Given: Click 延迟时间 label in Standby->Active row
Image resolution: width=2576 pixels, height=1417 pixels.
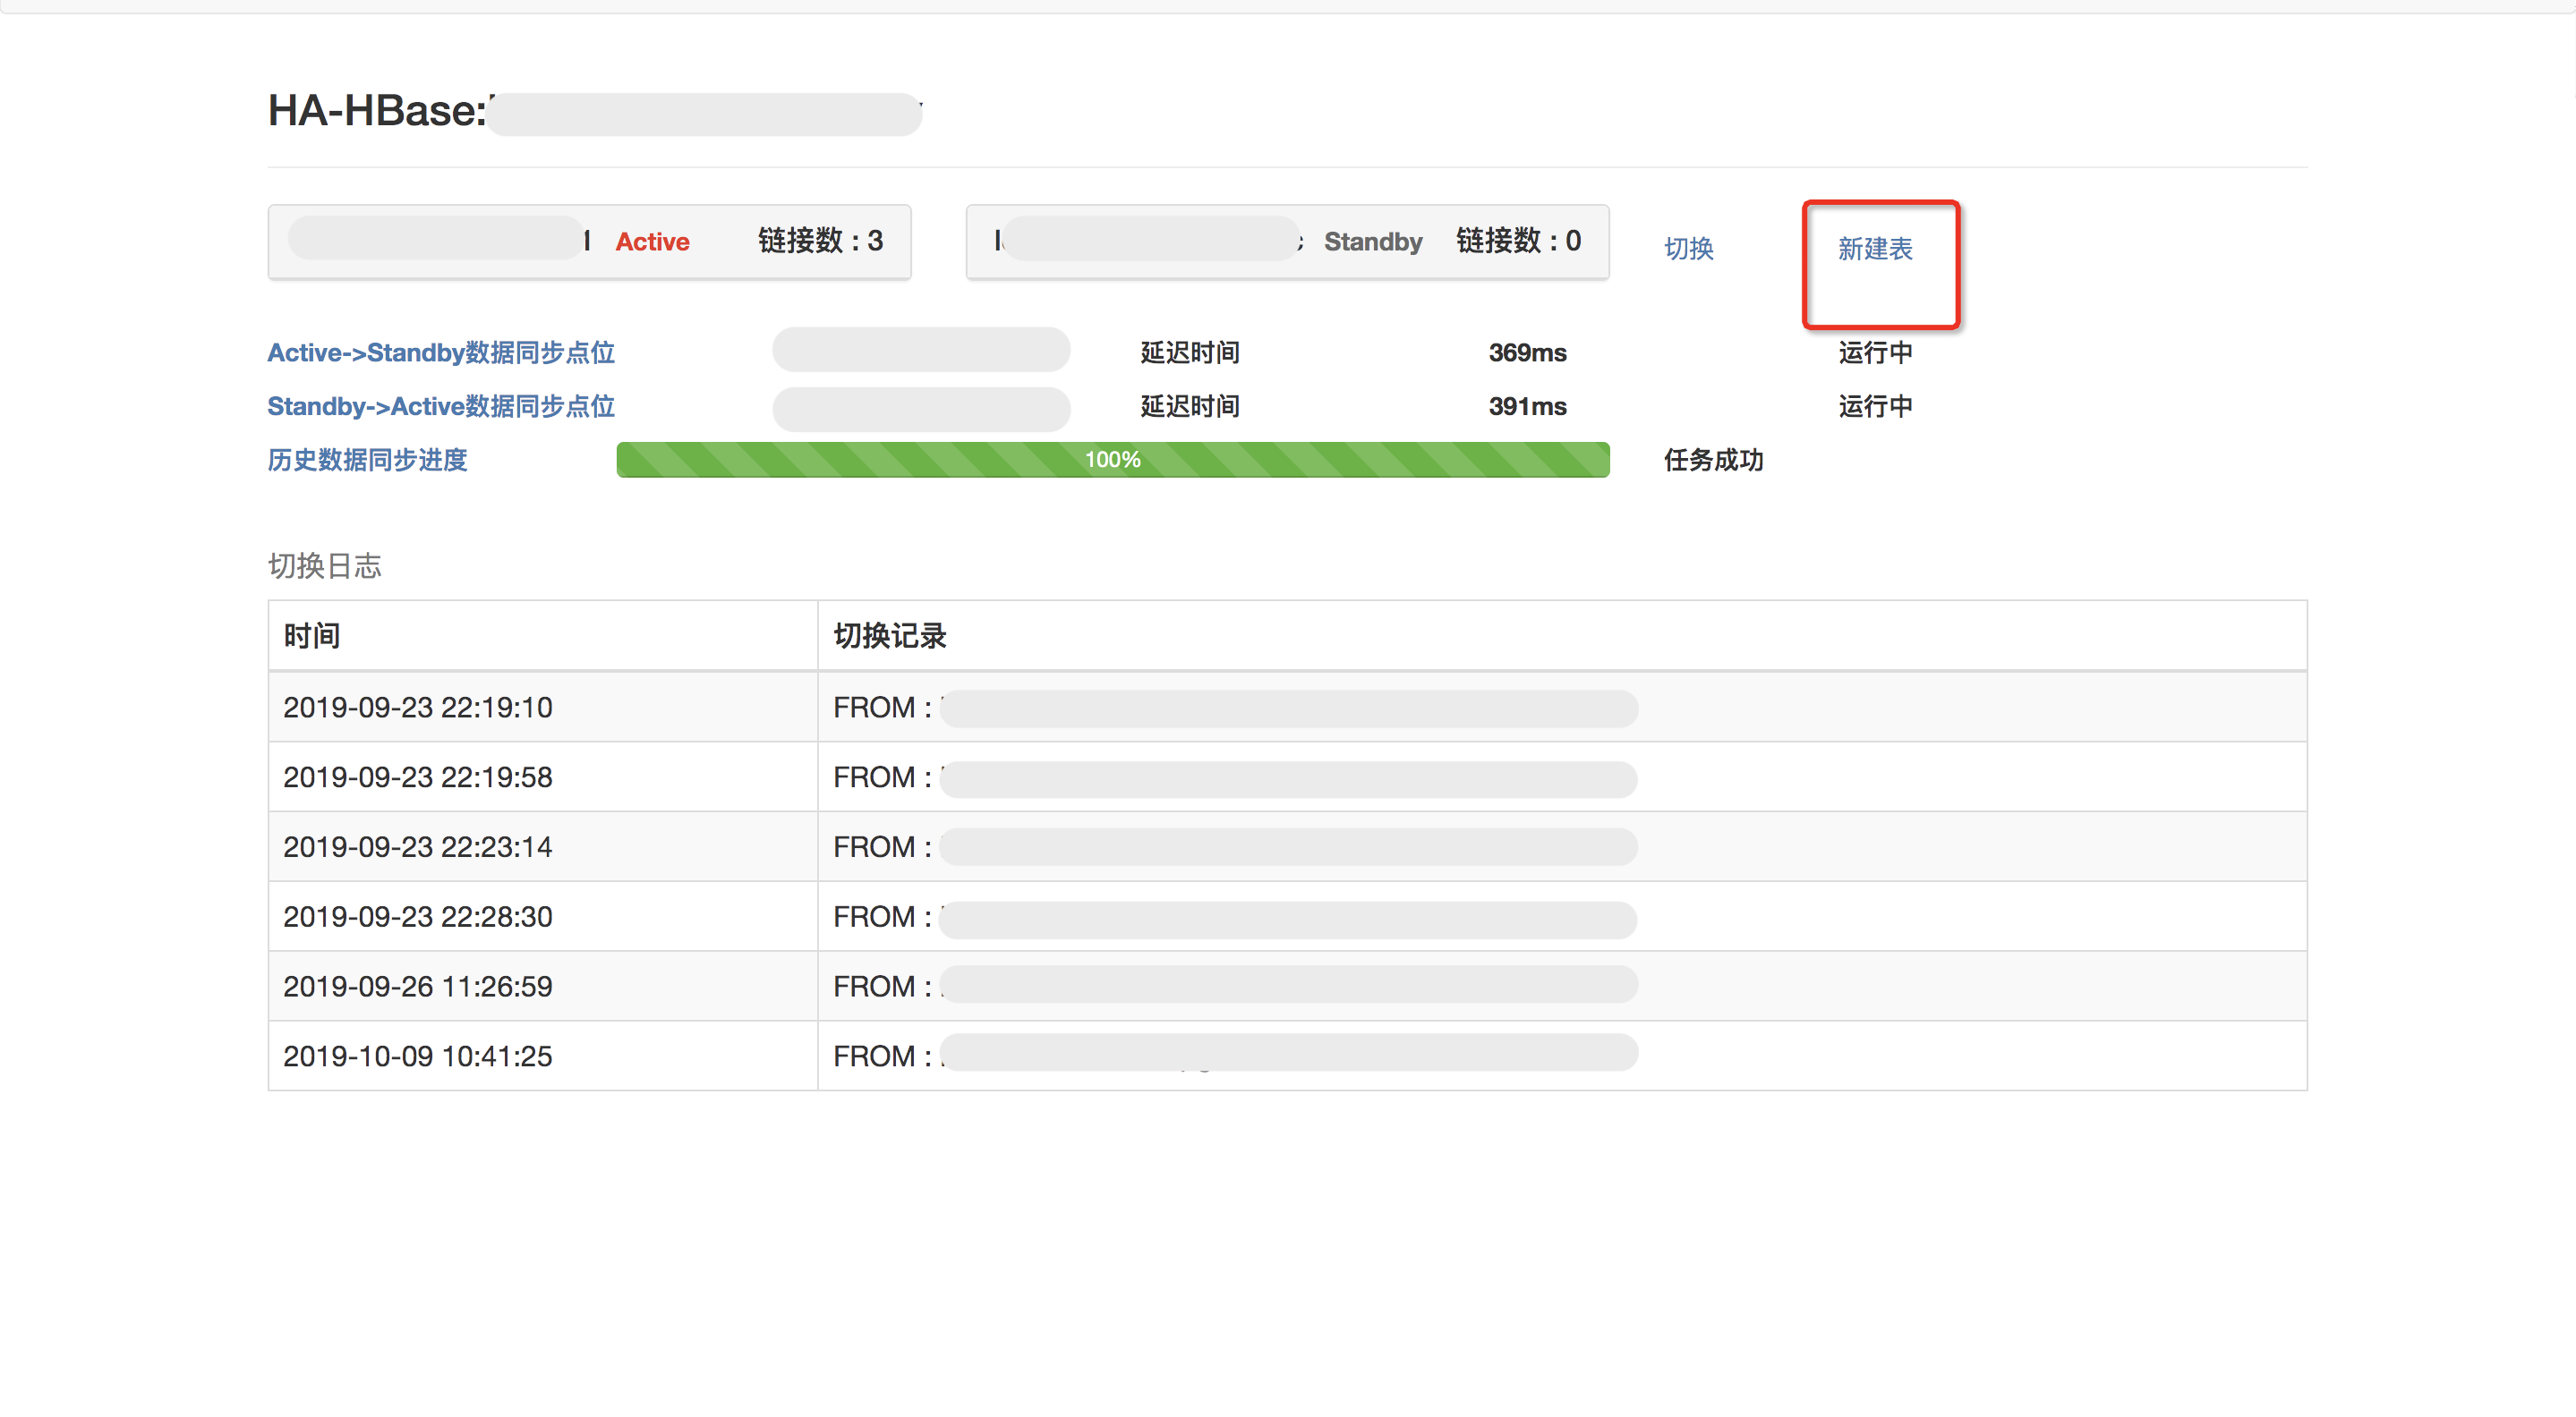Looking at the screenshot, I should [x=1190, y=407].
